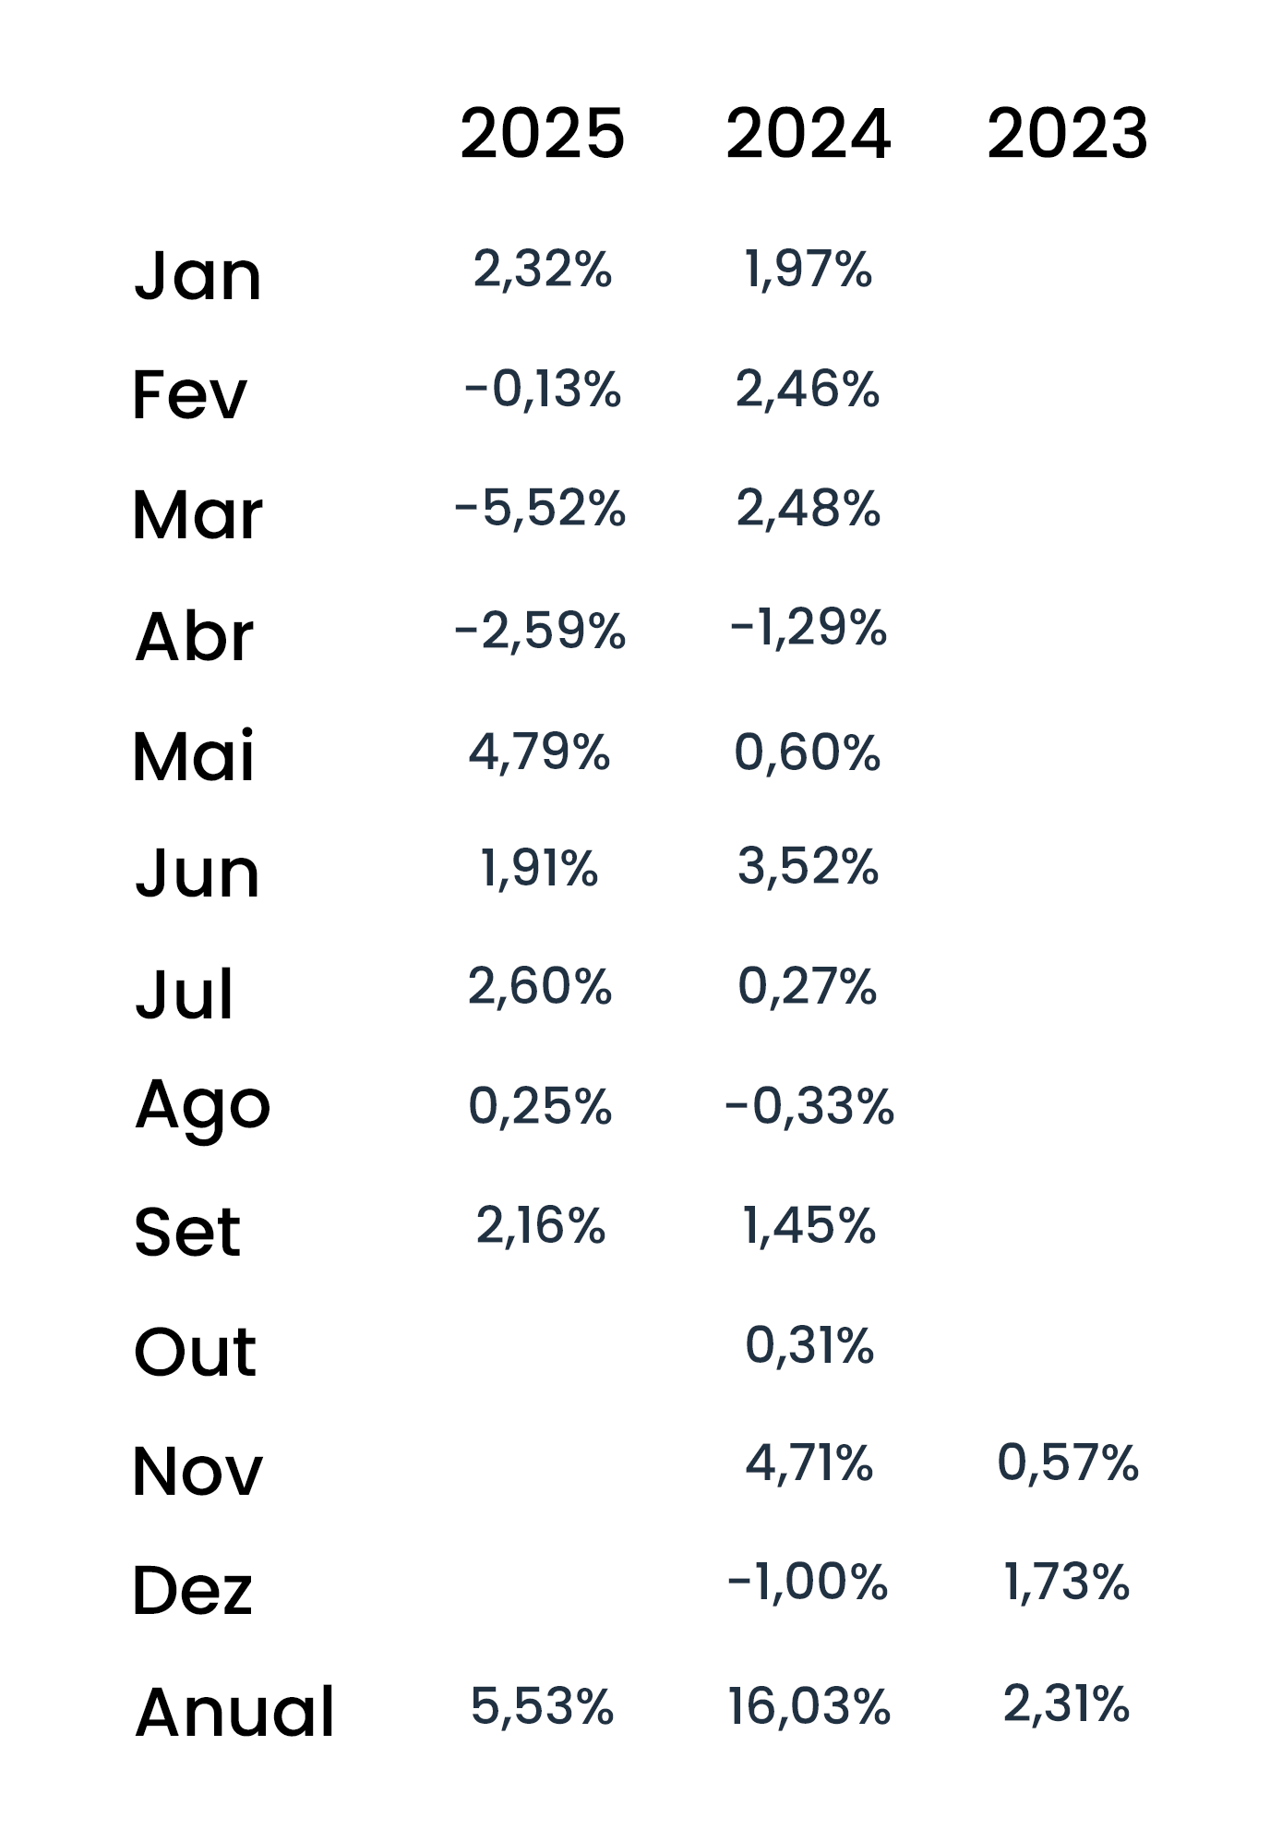Click the 2024 column header
The width and height of the screenshot is (1282, 1842).
(x=808, y=134)
